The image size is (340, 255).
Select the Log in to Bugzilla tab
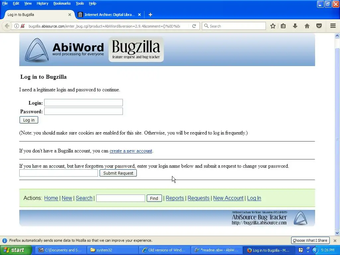click(x=39, y=15)
